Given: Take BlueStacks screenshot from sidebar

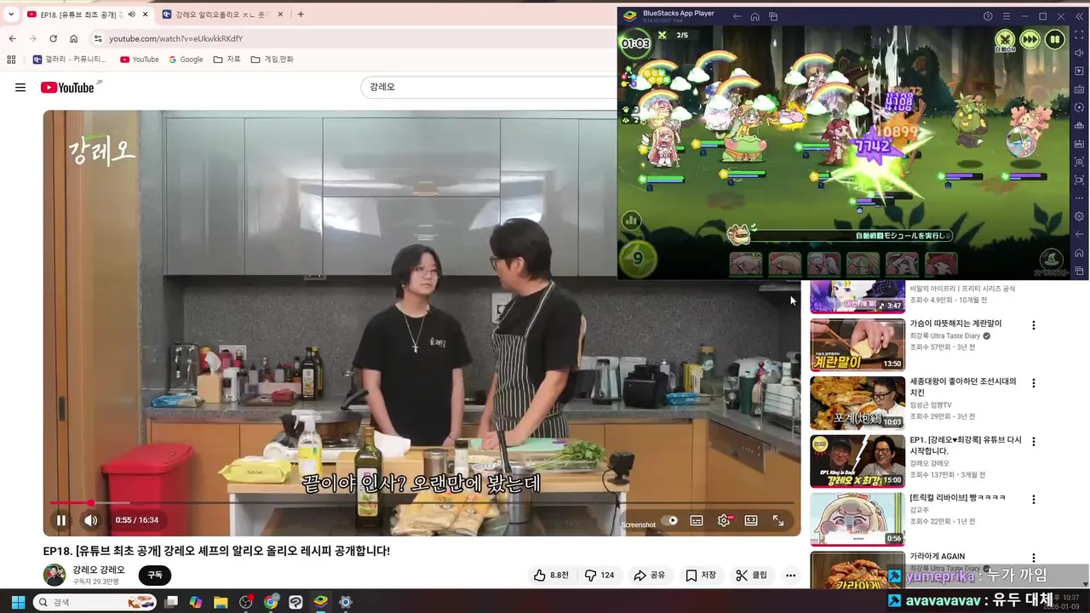Looking at the screenshot, I should click(1079, 162).
